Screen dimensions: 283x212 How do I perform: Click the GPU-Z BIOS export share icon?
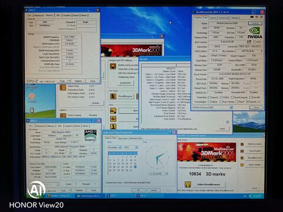[249, 42]
